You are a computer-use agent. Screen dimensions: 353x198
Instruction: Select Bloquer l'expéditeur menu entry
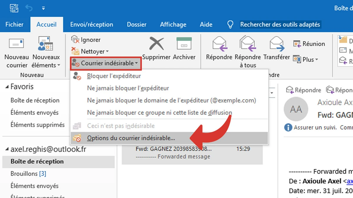point(114,76)
